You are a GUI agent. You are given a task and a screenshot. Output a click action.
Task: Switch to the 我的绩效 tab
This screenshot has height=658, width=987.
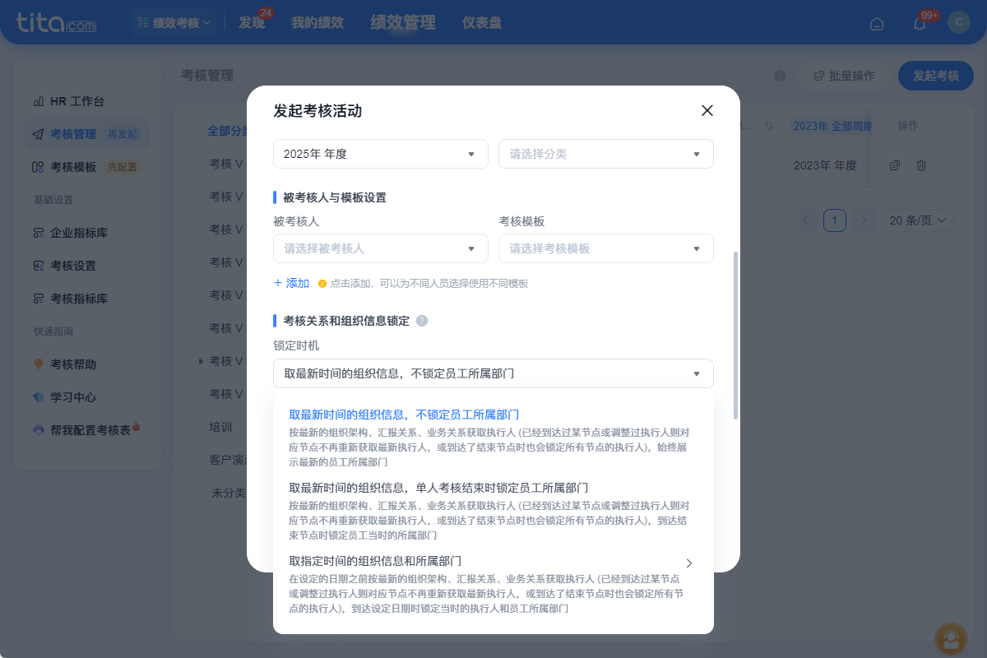coord(318,22)
